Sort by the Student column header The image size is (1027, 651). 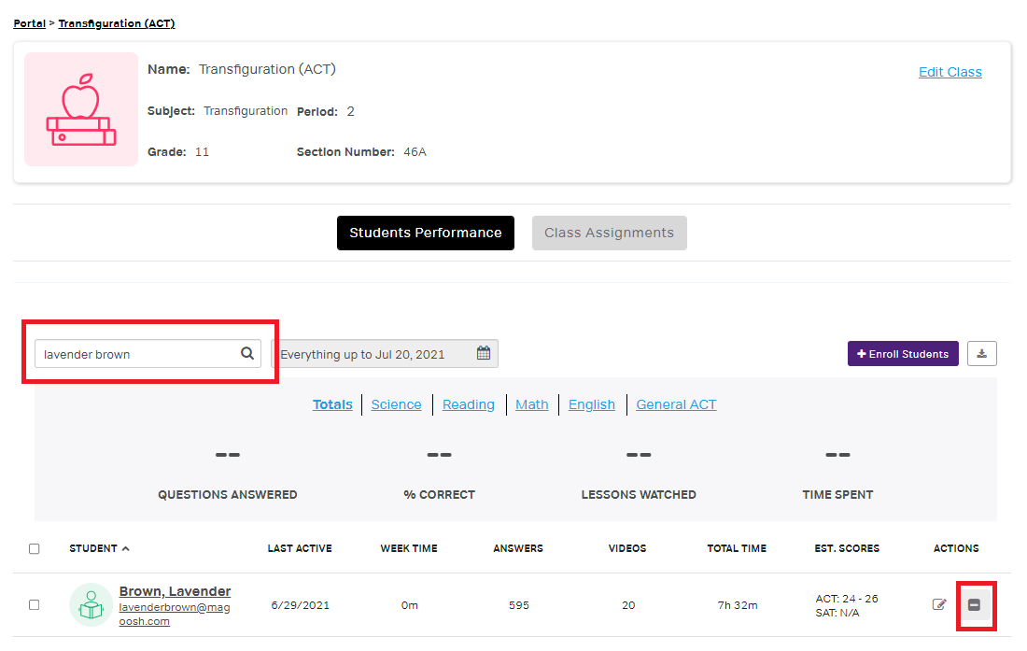[x=93, y=548]
